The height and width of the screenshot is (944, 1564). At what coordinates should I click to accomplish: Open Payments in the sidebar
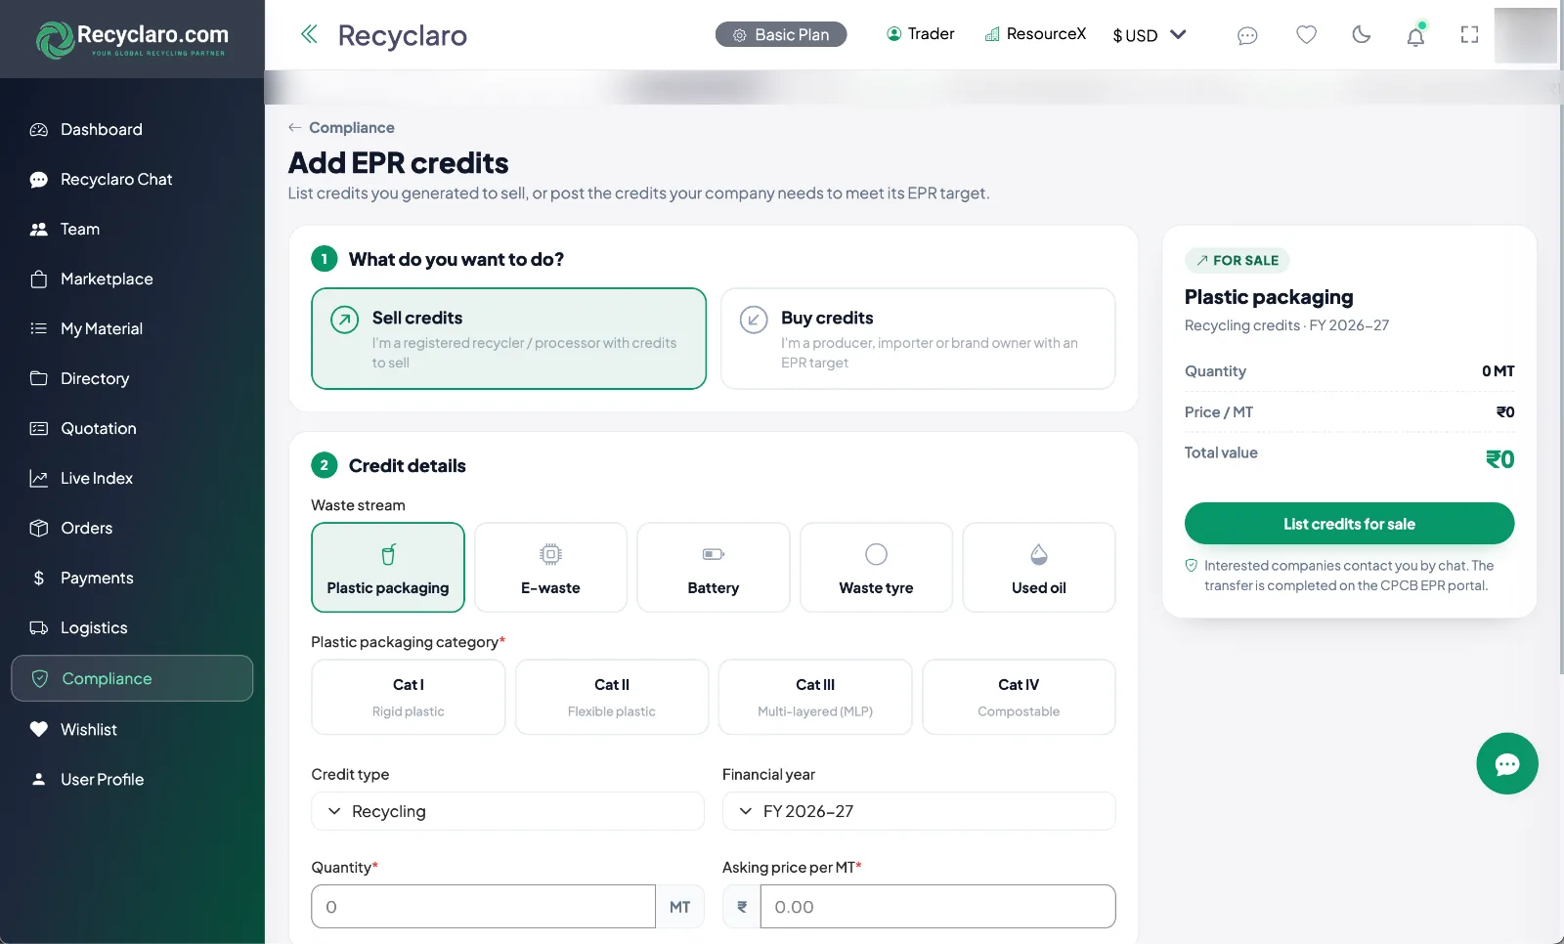pos(132,578)
